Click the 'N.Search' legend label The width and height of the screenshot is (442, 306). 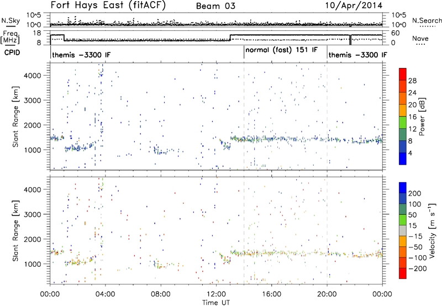click(x=427, y=20)
